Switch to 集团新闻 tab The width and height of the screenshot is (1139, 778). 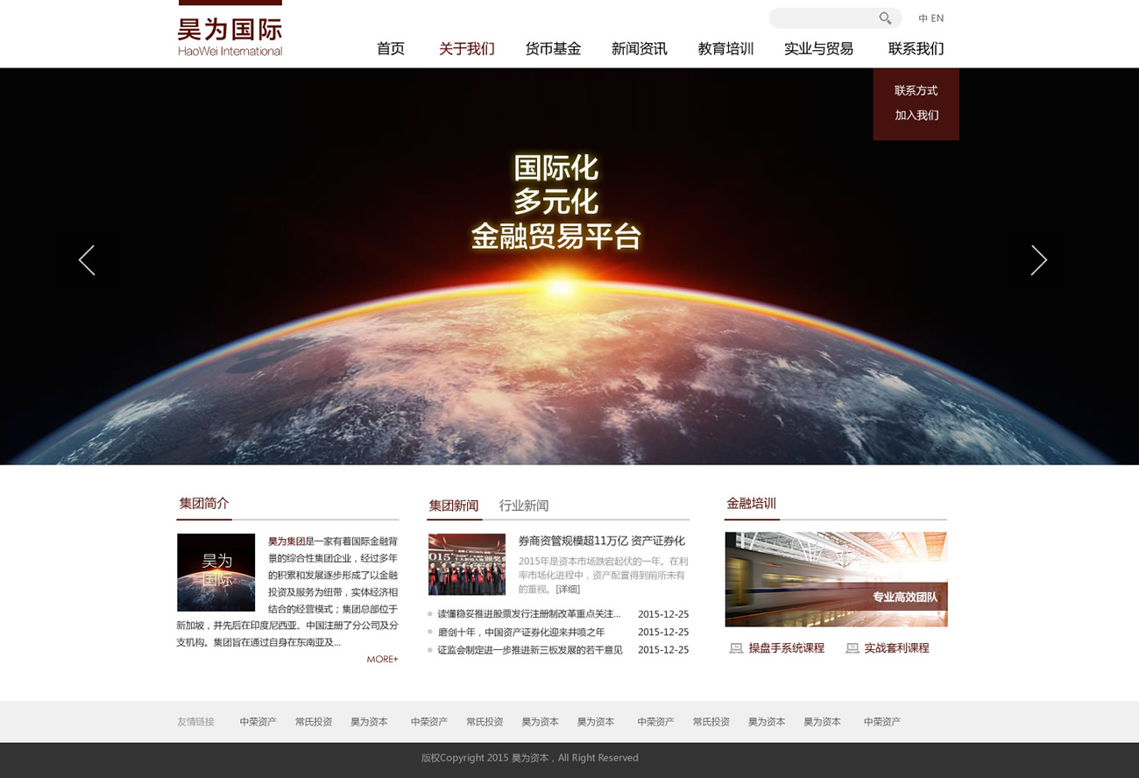[x=453, y=506]
